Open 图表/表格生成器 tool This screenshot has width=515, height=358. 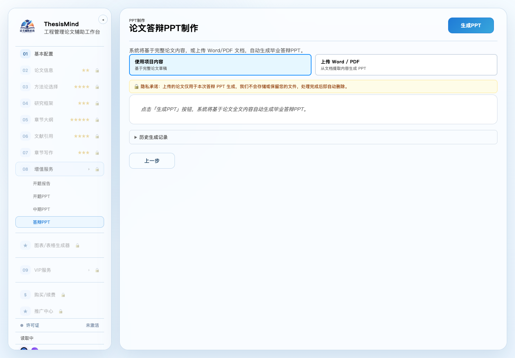pyautogui.click(x=60, y=246)
